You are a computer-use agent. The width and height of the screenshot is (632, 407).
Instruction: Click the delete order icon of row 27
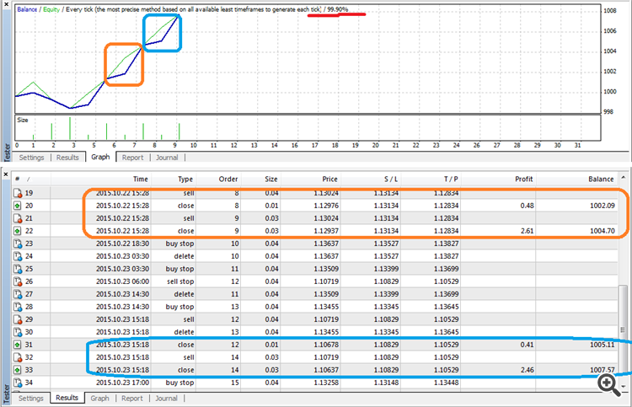pyautogui.click(x=18, y=294)
